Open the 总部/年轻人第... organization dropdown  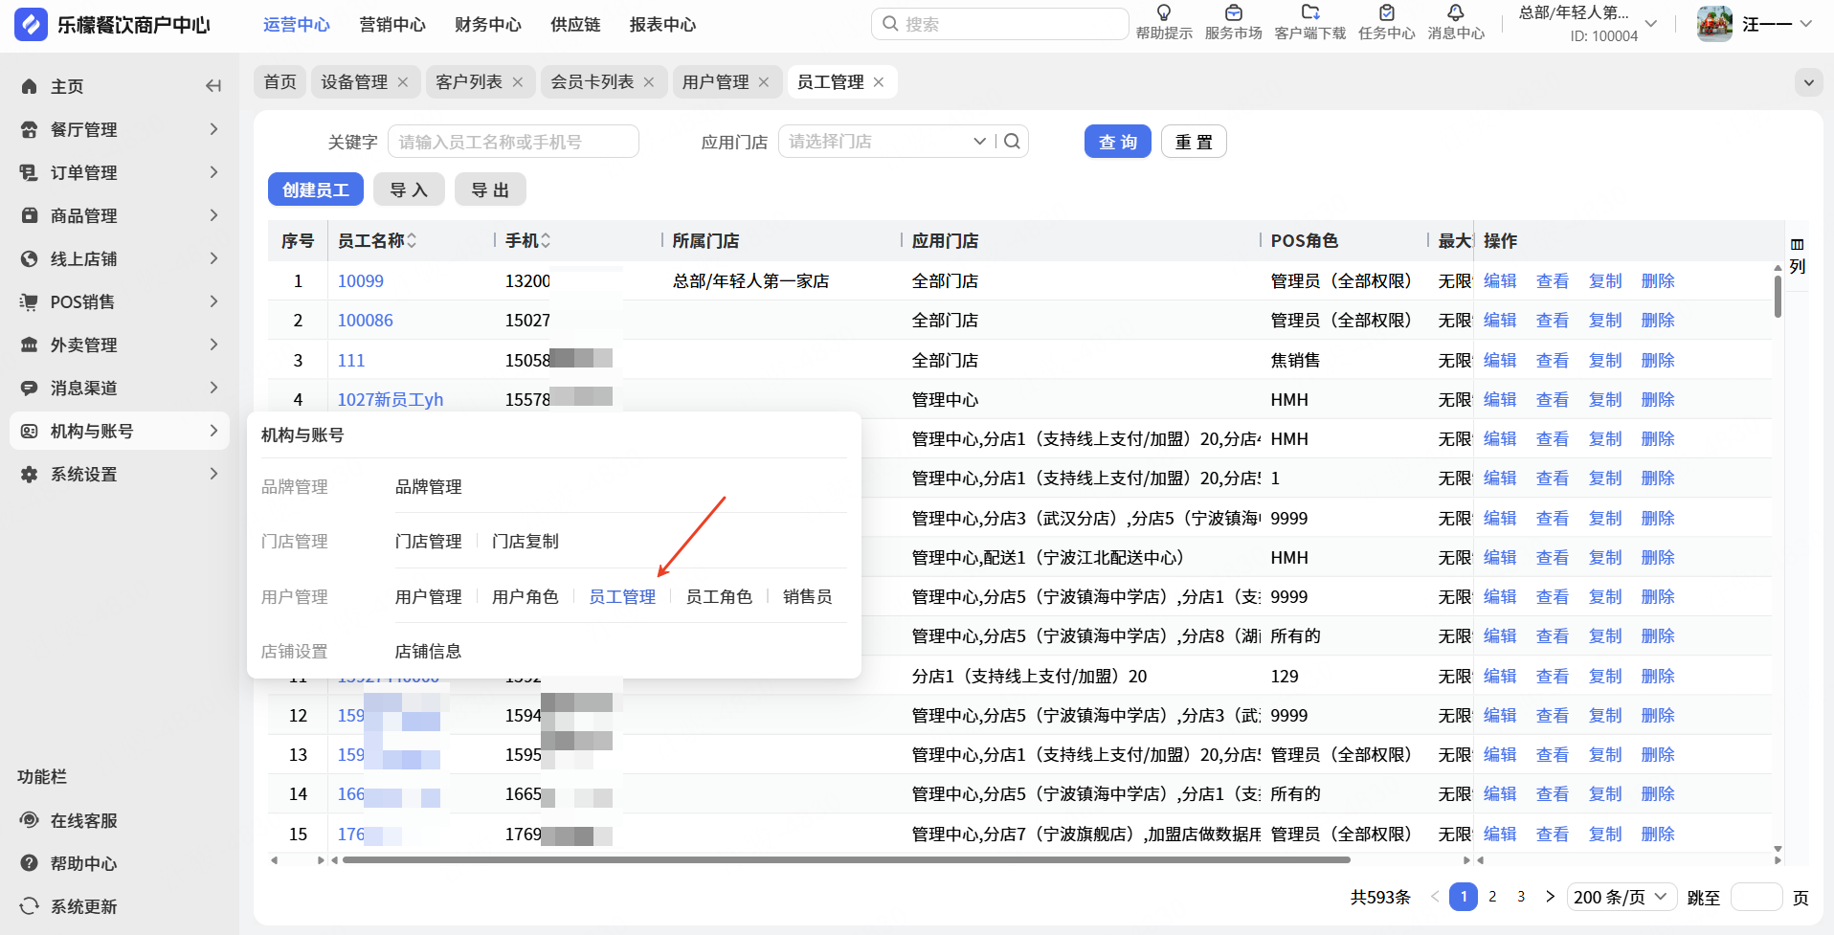pos(1651,24)
